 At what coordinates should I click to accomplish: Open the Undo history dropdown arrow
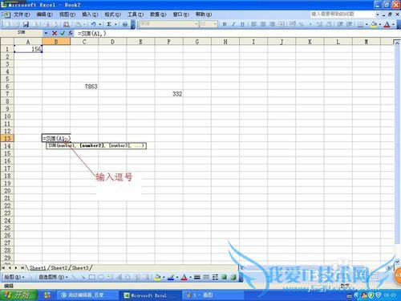[x=99, y=24]
